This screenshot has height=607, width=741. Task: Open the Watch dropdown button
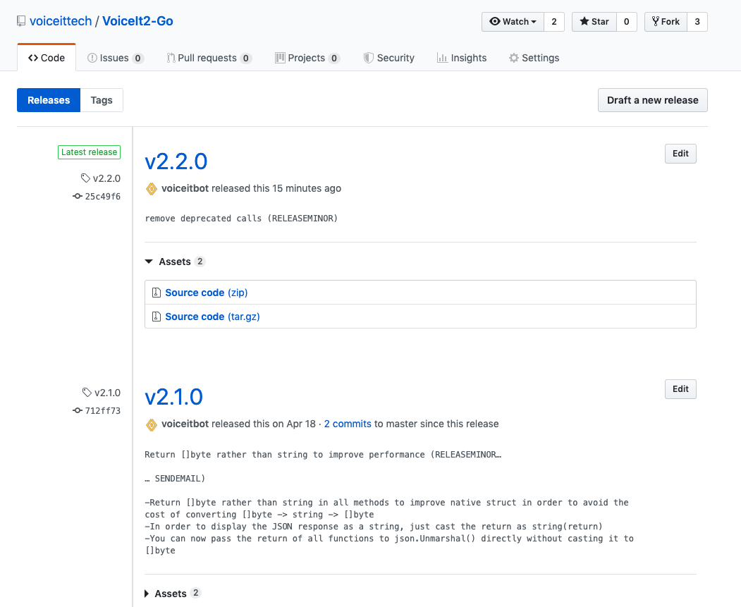coord(513,22)
